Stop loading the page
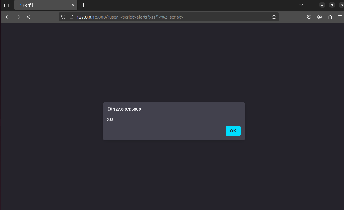The height and width of the screenshot is (210, 344). click(28, 17)
